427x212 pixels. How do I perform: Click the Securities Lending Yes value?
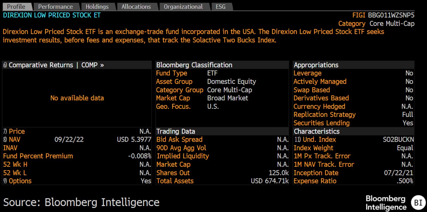tap(408, 123)
